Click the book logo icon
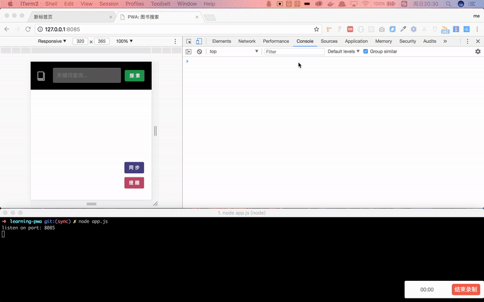The image size is (484, 302). click(x=41, y=76)
